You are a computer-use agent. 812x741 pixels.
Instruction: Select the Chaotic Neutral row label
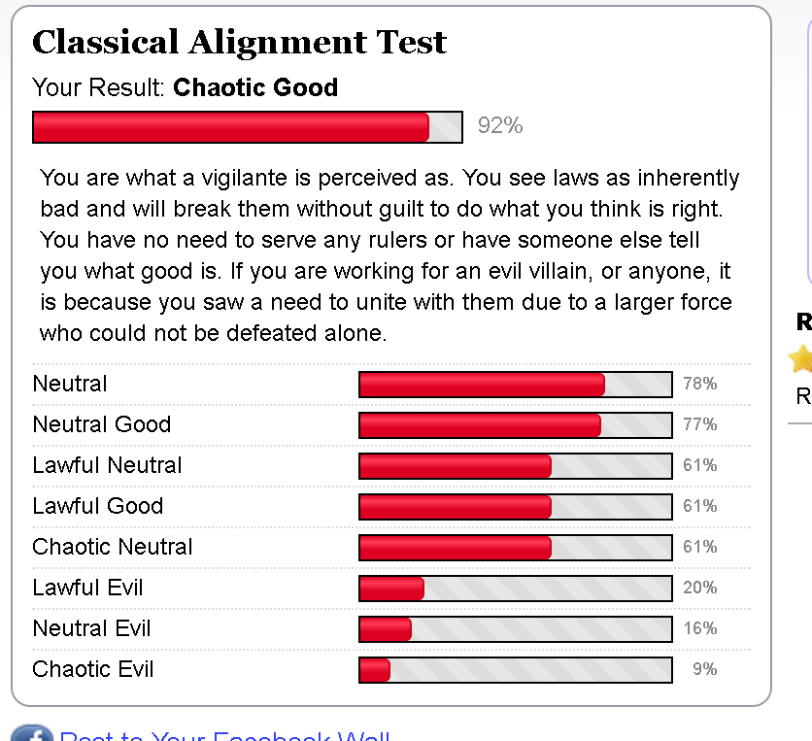(x=113, y=547)
